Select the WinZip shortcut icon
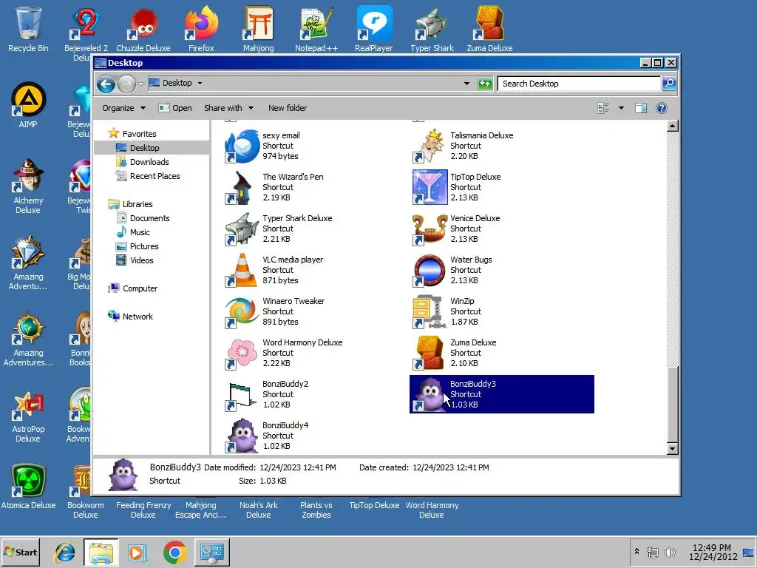The height and width of the screenshot is (568, 757). (430, 311)
